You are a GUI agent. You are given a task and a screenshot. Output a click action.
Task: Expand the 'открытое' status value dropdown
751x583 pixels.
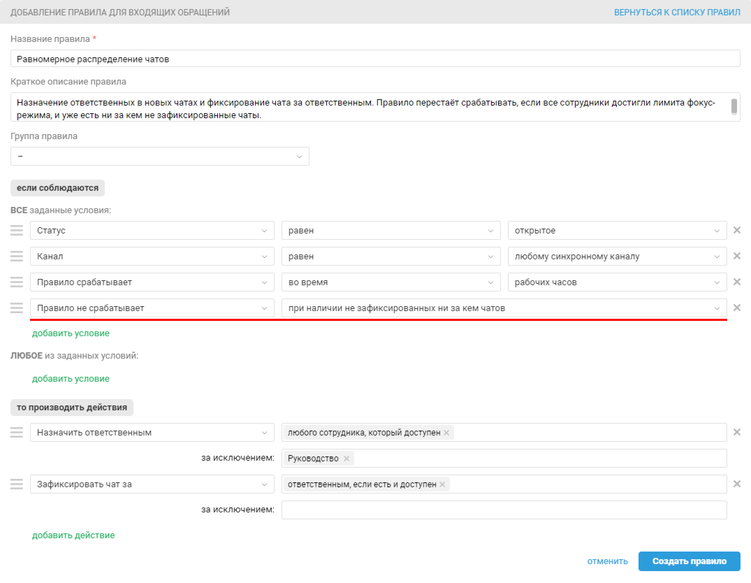tap(617, 230)
